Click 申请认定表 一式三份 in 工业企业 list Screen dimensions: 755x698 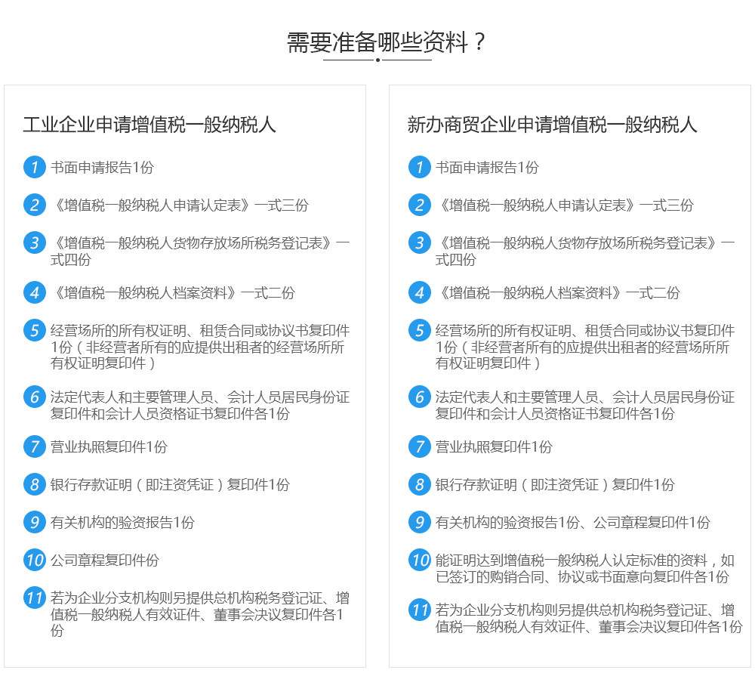point(179,205)
